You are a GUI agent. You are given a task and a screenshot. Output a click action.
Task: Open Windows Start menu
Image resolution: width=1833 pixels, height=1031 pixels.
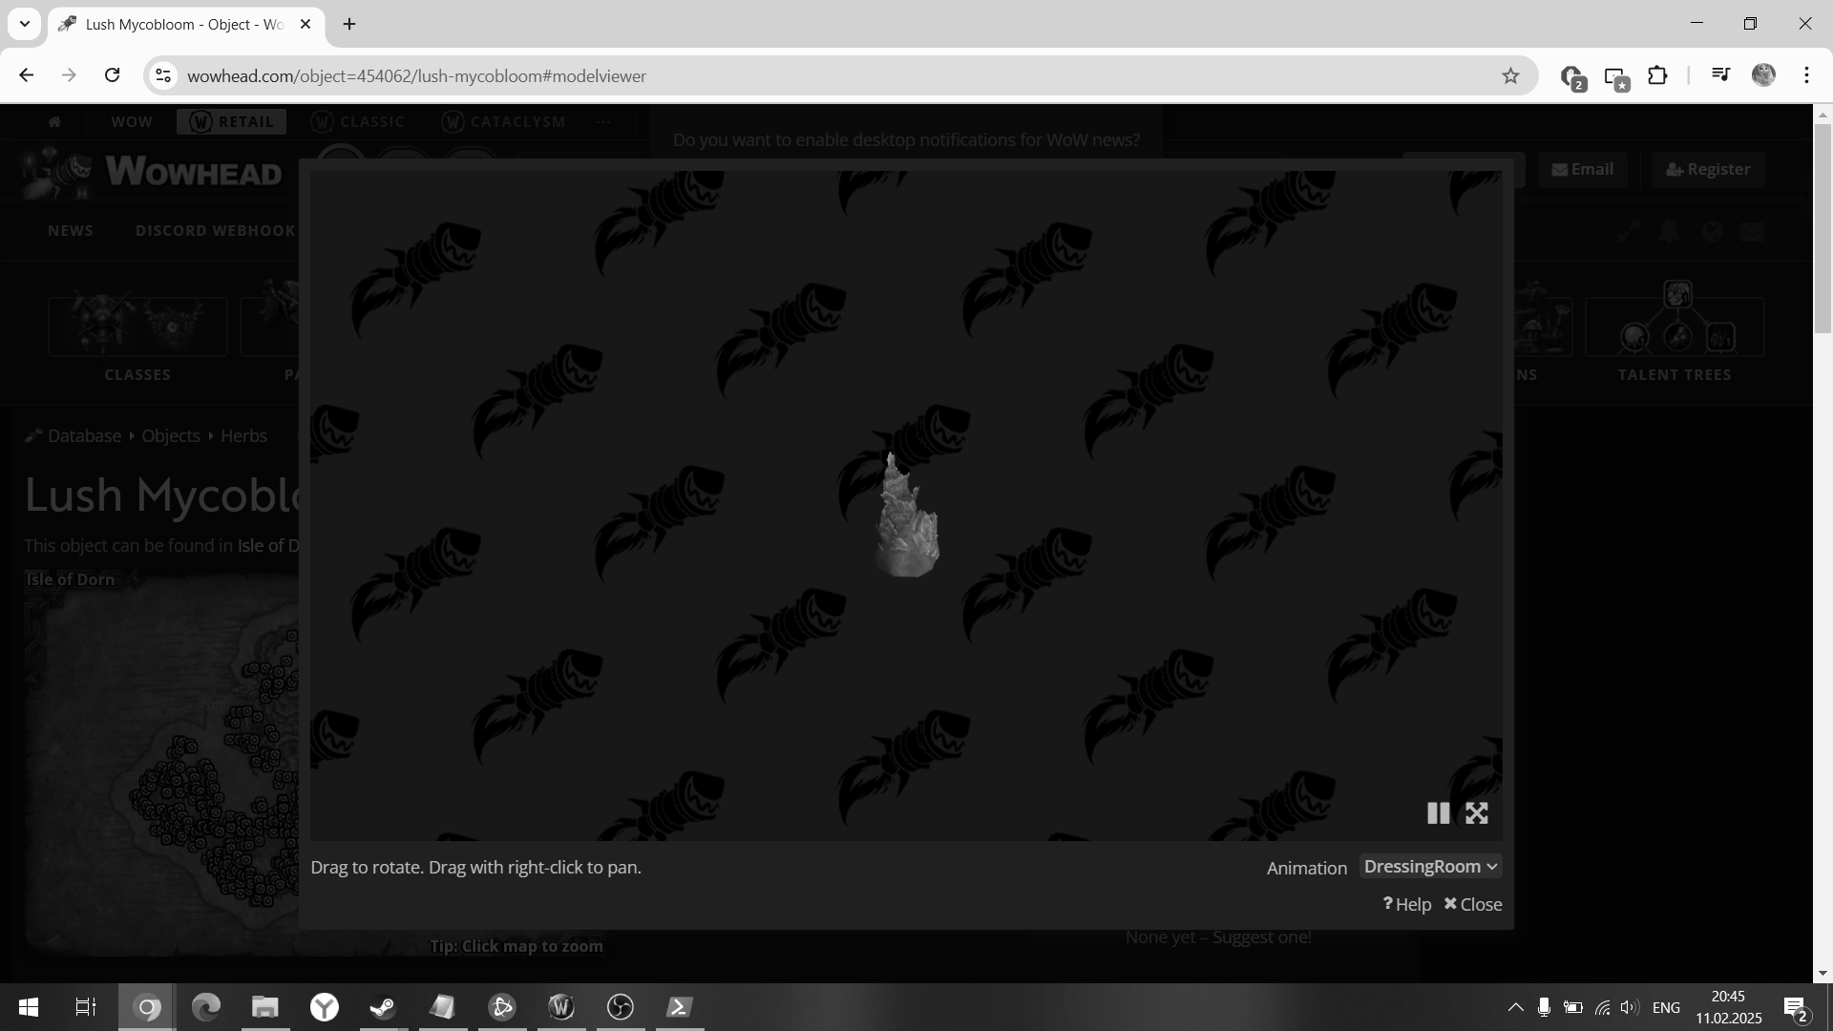29,1007
